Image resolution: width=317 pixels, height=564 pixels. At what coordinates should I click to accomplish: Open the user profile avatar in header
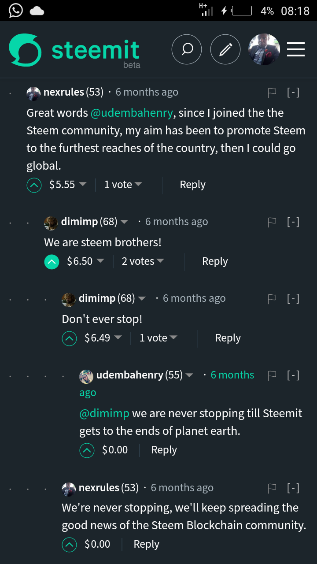pyautogui.click(x=264, y=49)
